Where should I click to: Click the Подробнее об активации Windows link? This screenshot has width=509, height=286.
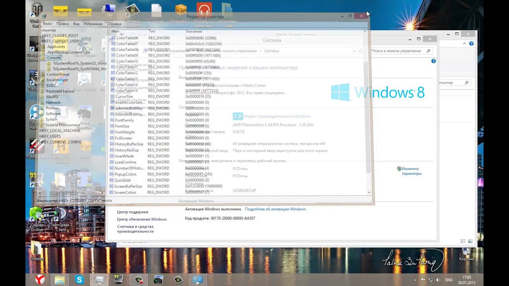tap(275, 209)
